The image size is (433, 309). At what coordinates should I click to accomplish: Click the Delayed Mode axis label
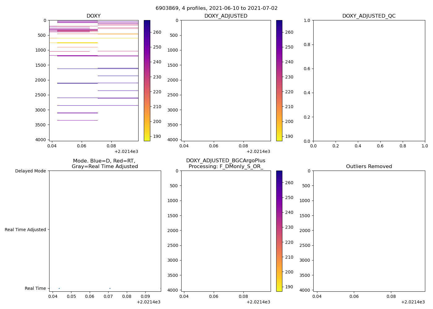[30, 171]
